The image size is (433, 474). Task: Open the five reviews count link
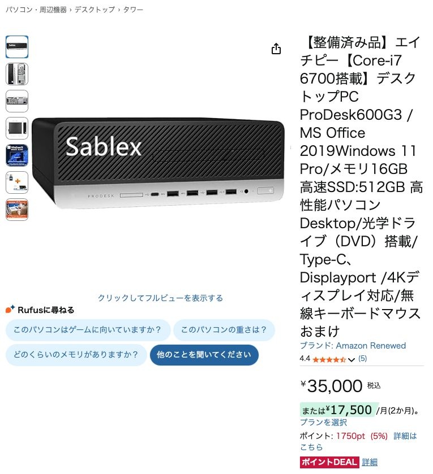click(x=362, y=359)
